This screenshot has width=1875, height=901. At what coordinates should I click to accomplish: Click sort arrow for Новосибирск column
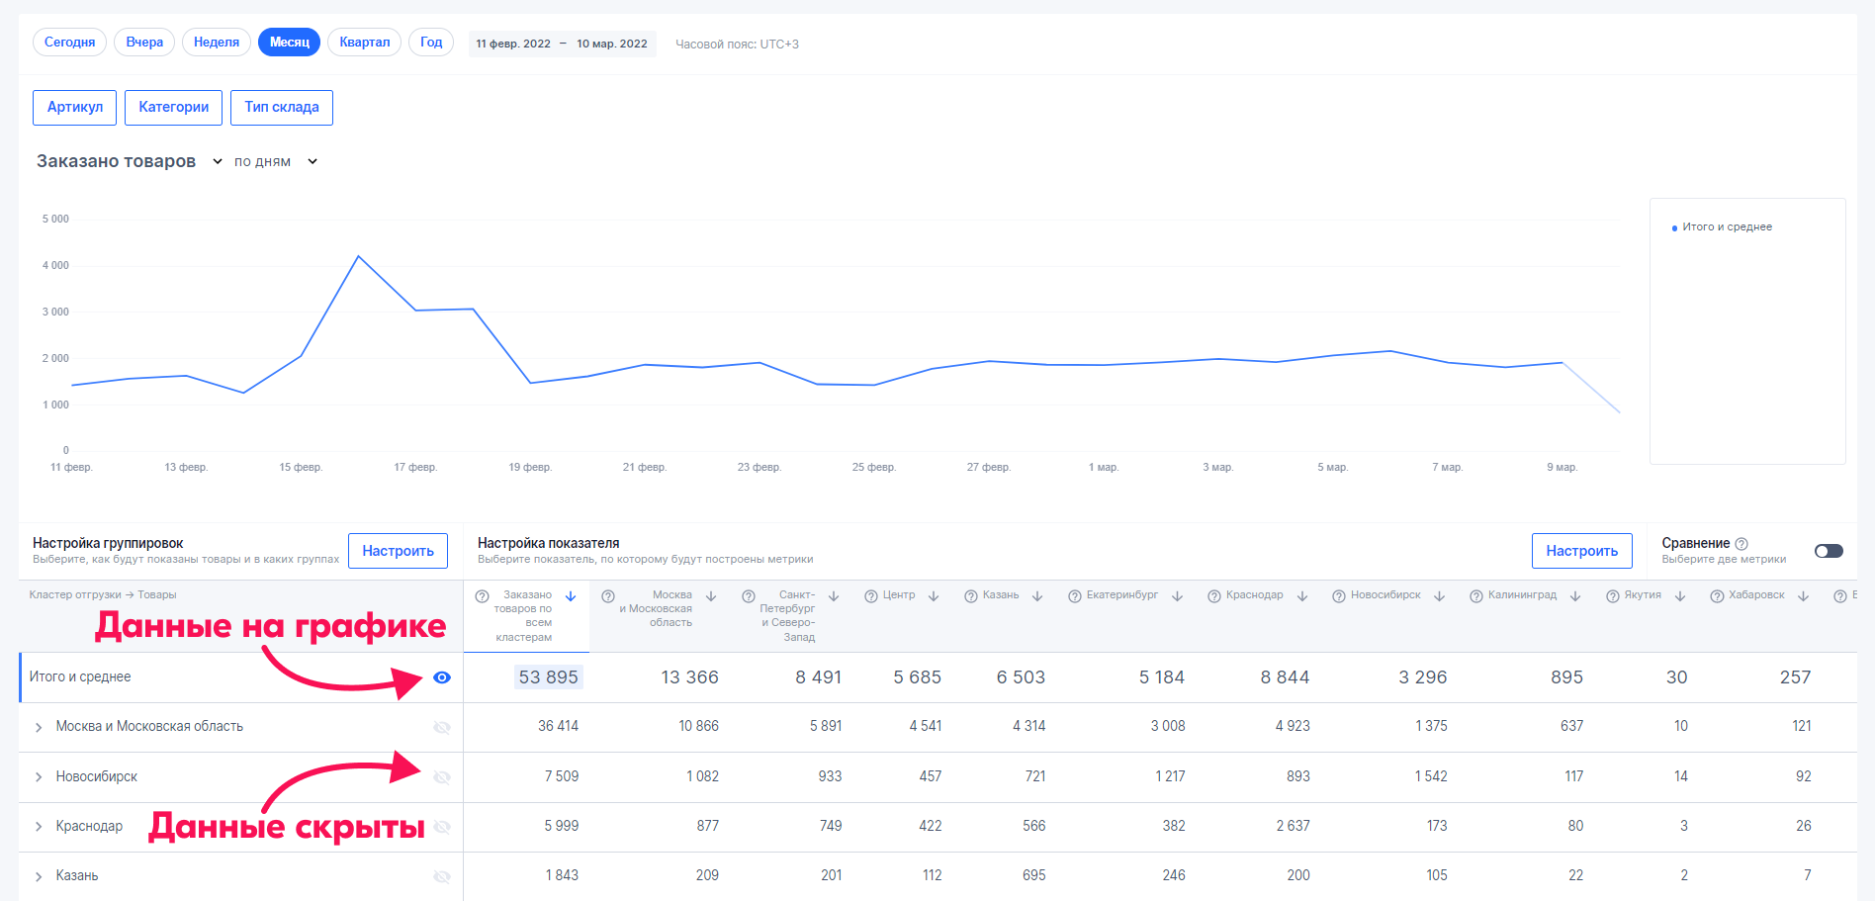pyautogui.click(x=1440, y=595)
